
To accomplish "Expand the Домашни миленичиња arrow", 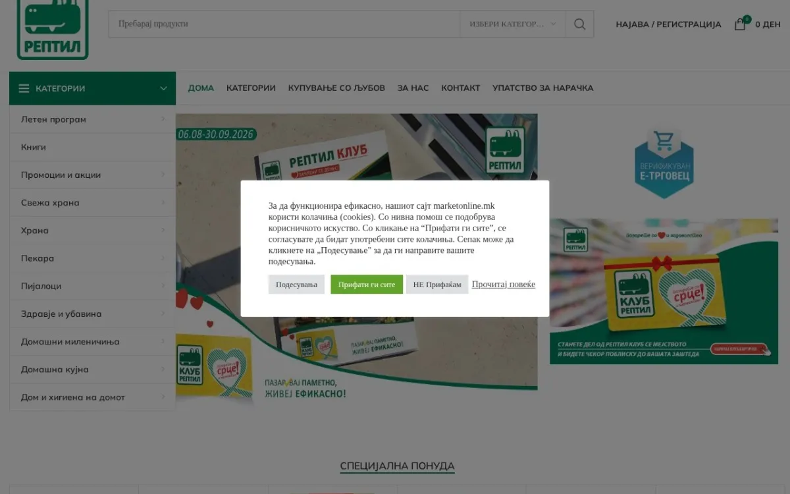I will [x=163, y=341].
